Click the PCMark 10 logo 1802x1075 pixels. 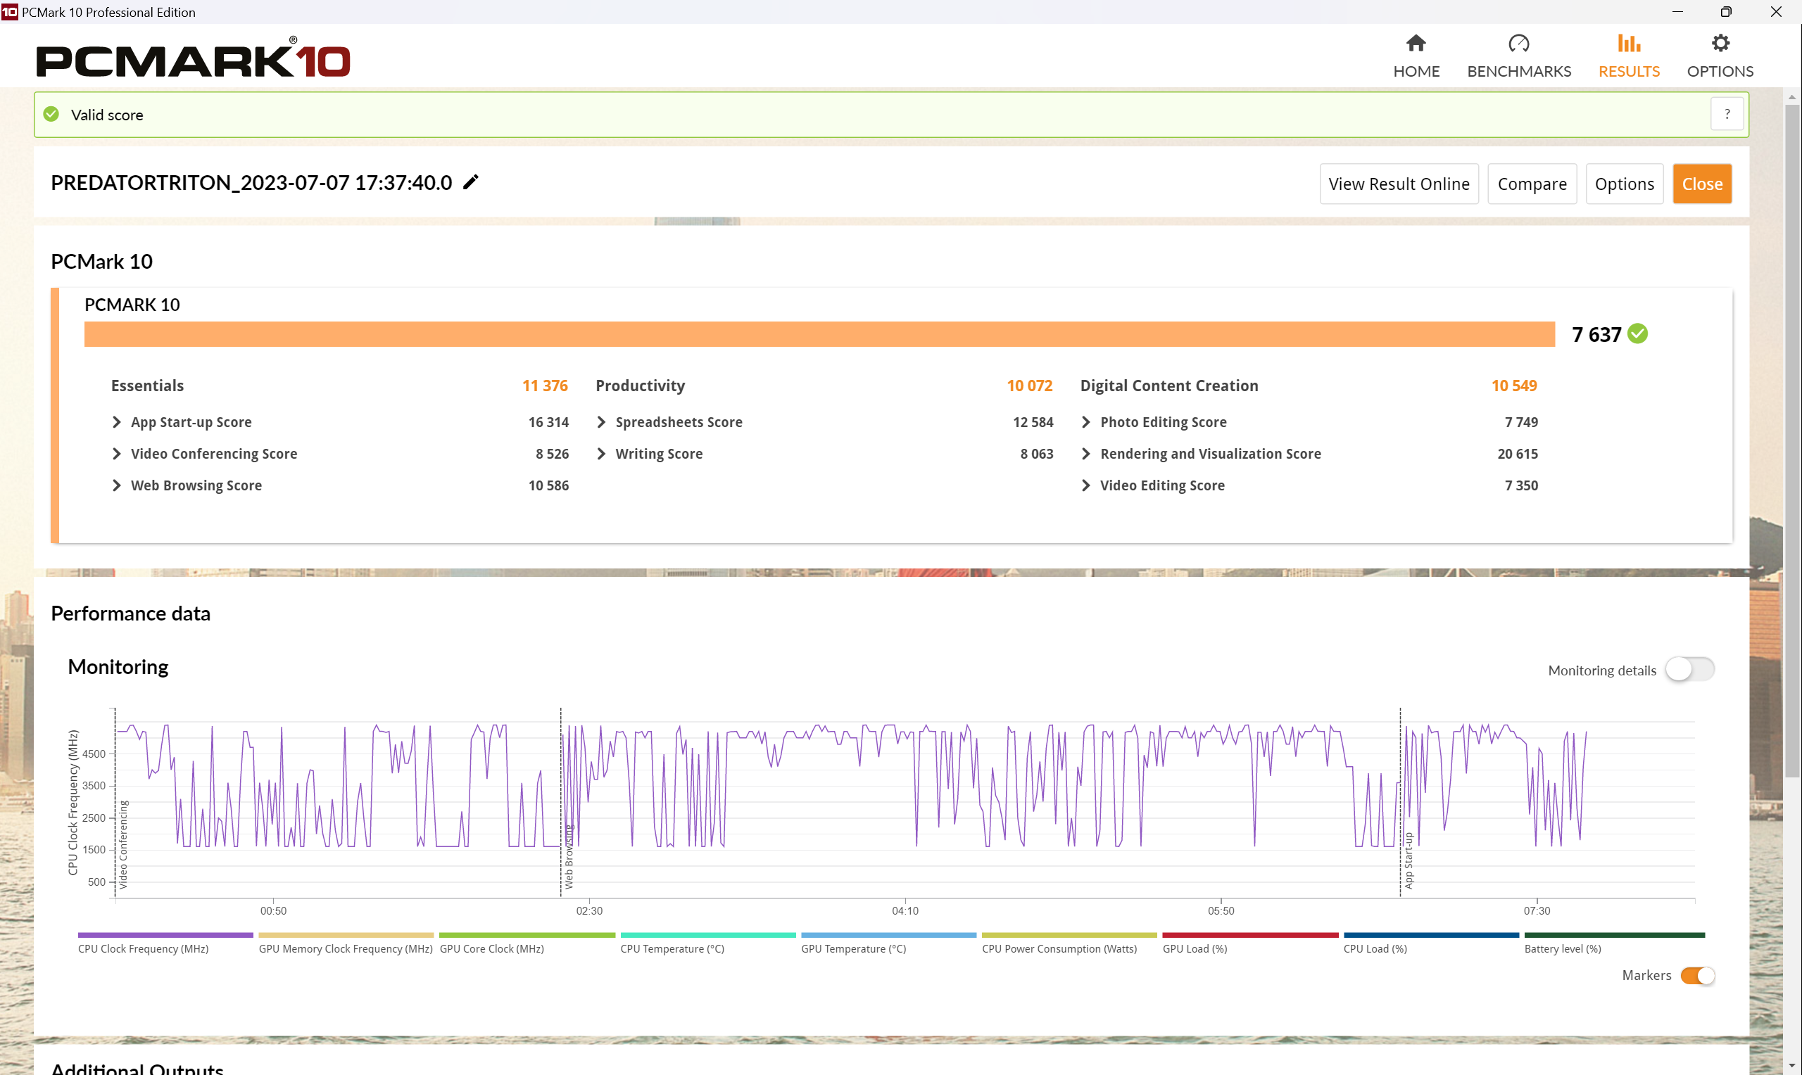coord(194,57)
